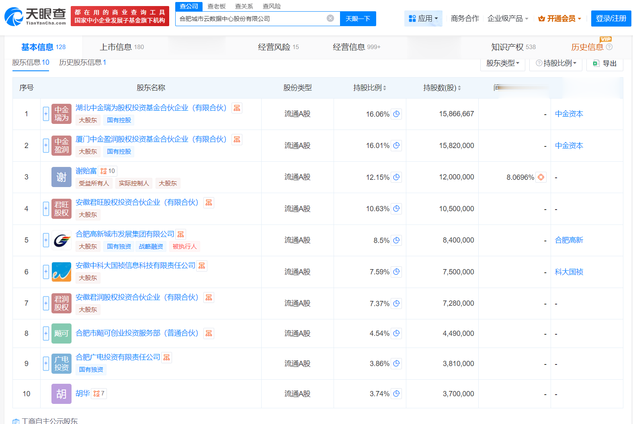Click the relation graph icon beside 胡华
The height and width of the screenshot is (424, 633).
tap(98, 393)
